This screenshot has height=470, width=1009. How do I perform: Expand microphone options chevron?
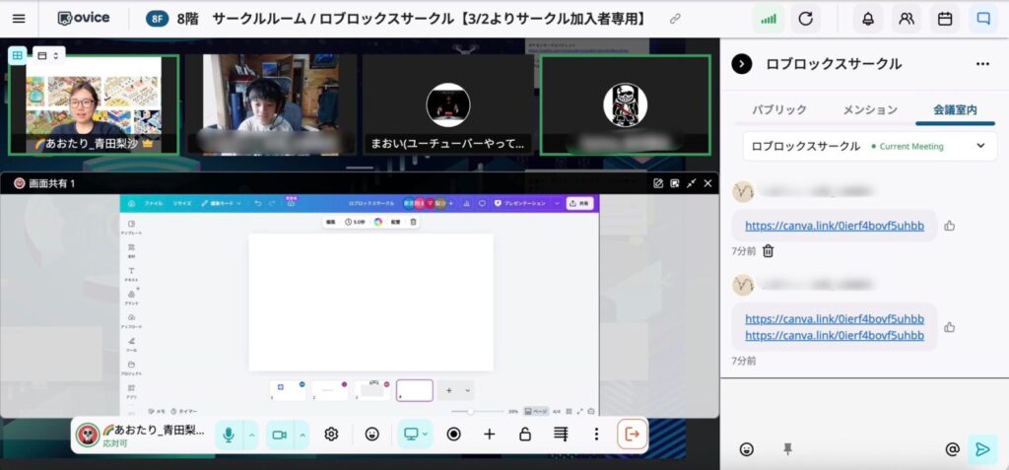[251, 435]
